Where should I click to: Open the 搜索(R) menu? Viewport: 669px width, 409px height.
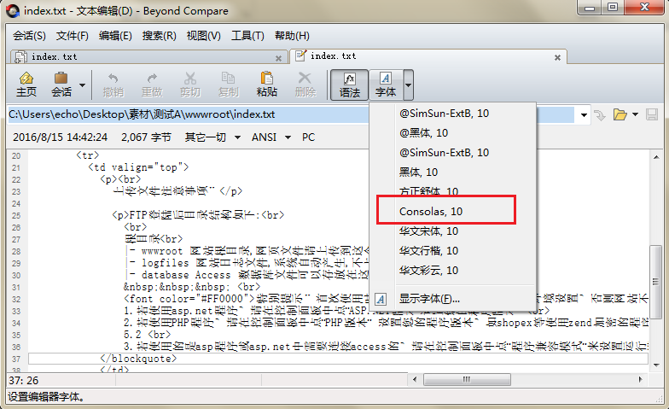[x=159, y=35]
